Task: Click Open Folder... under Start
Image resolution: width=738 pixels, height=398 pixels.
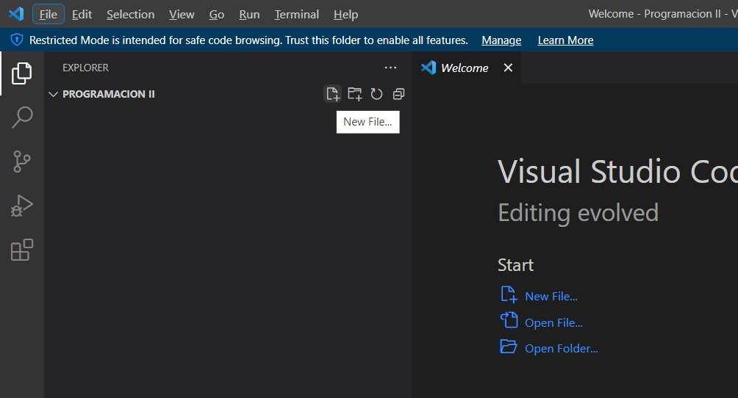Action: 561,349
